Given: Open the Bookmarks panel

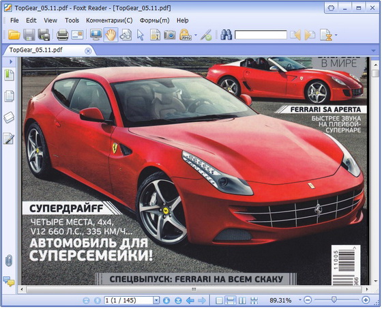Looking at the screenshot, I should (x=9, y=75).
